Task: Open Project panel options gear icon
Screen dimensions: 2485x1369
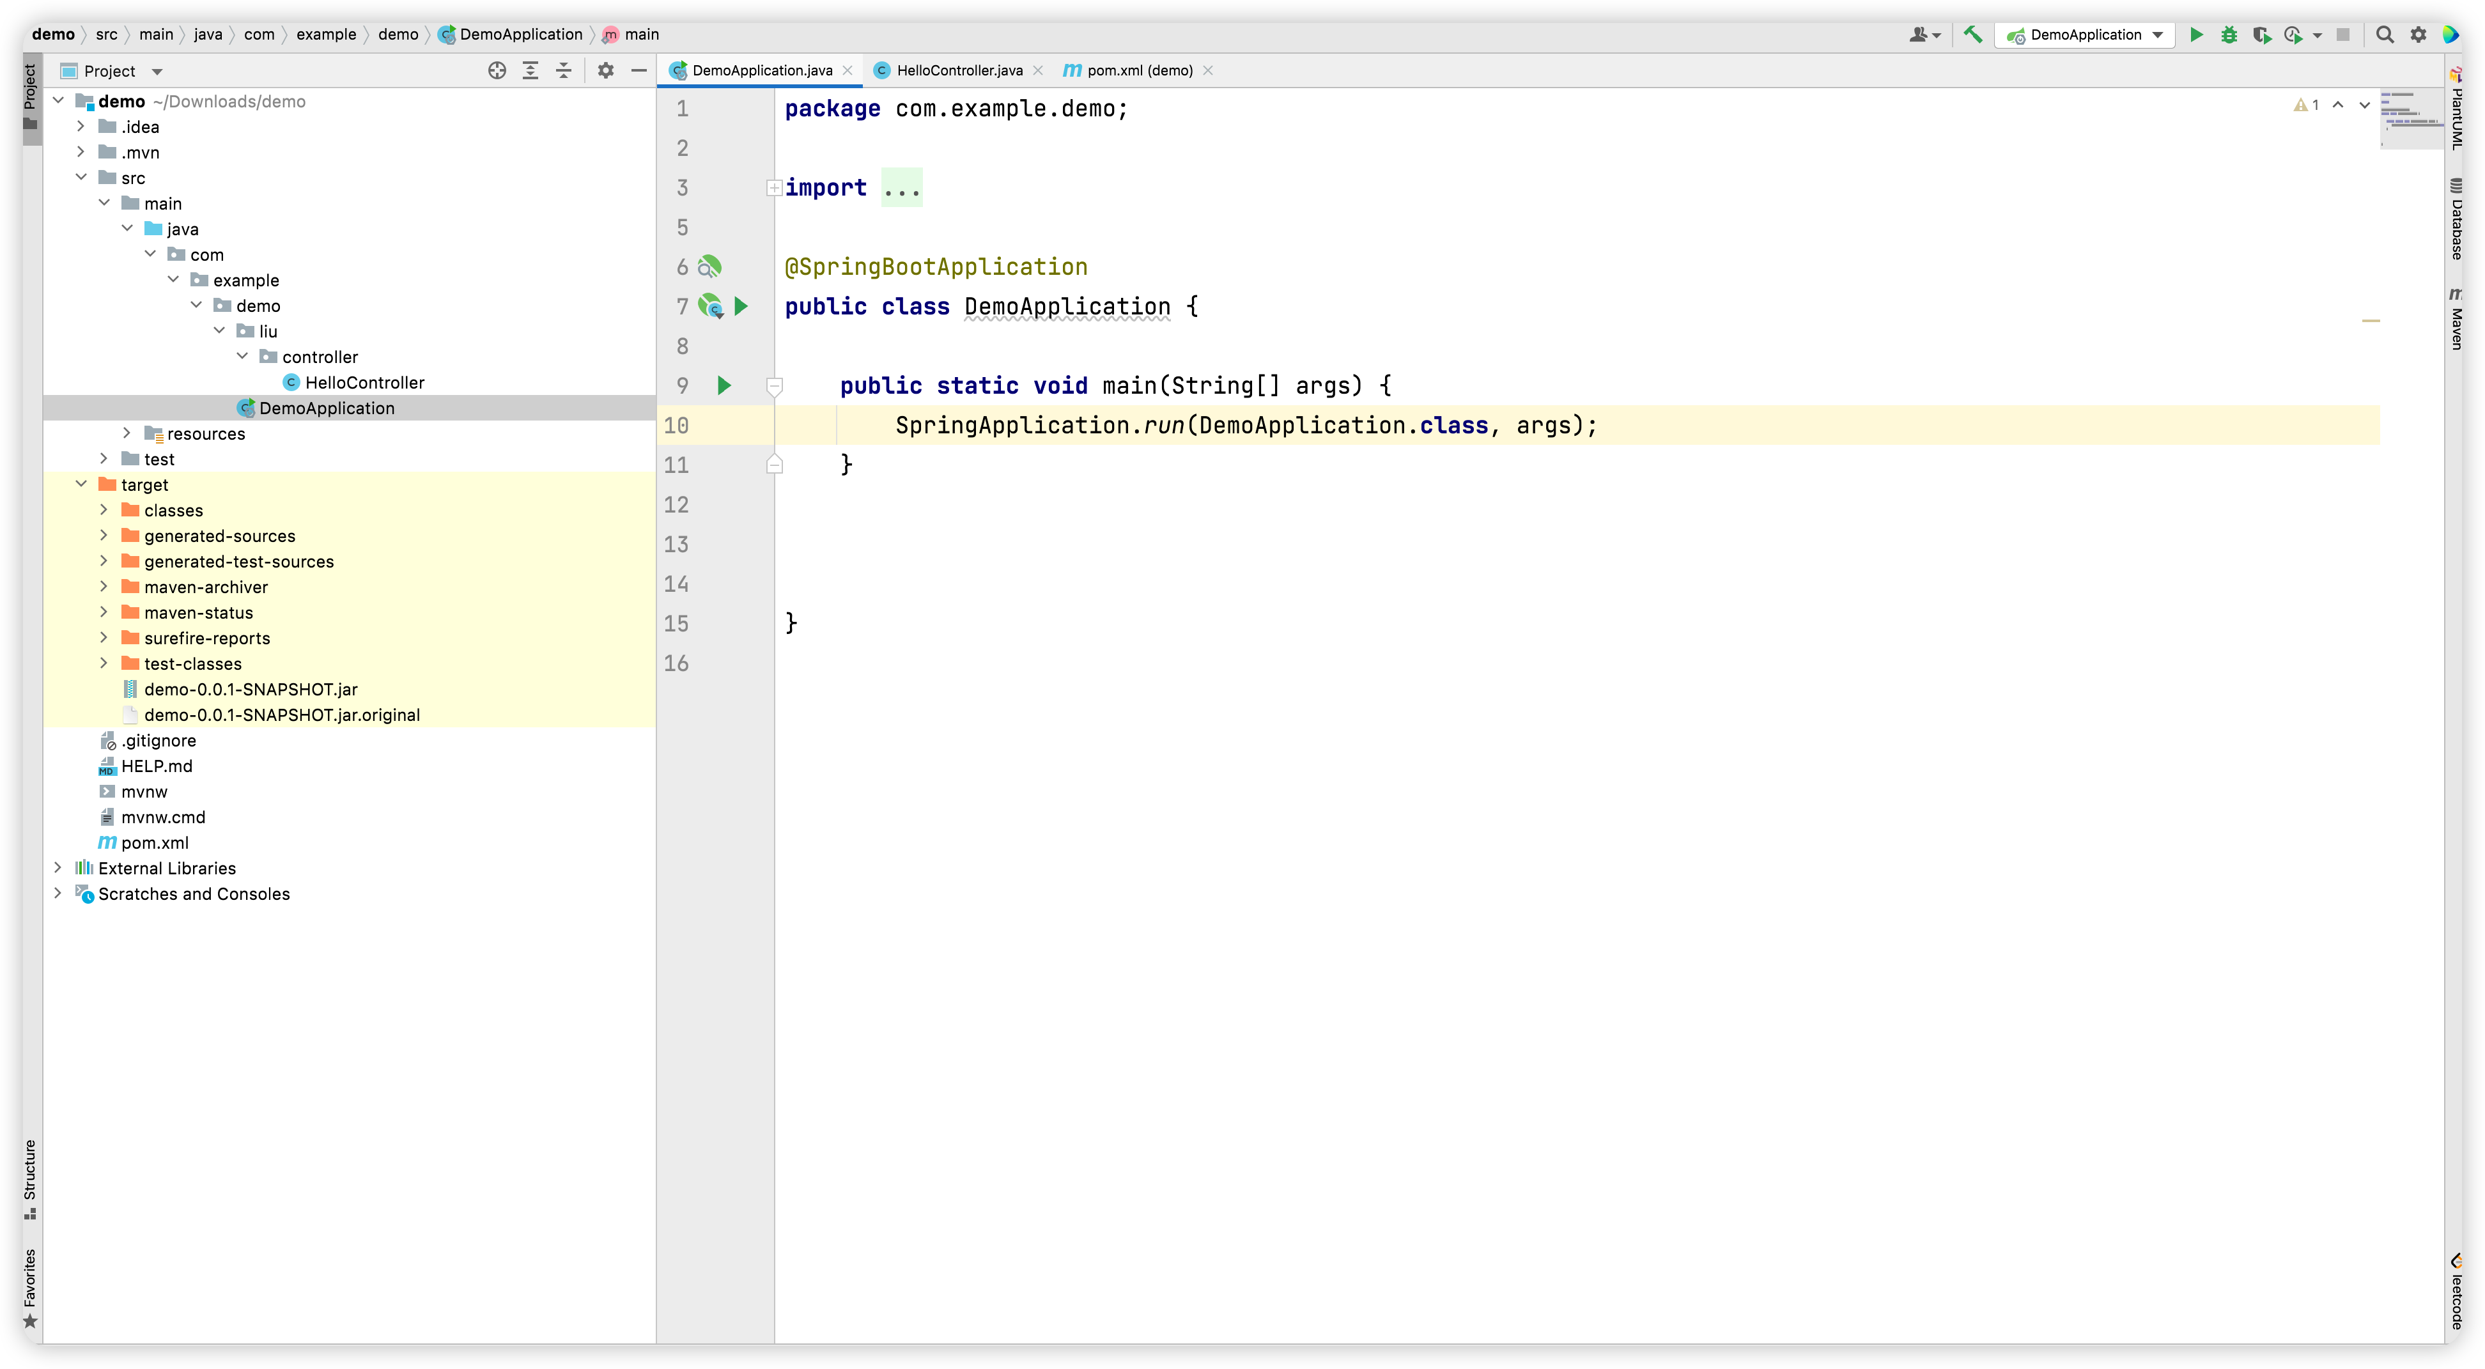Action: [606, 70]
